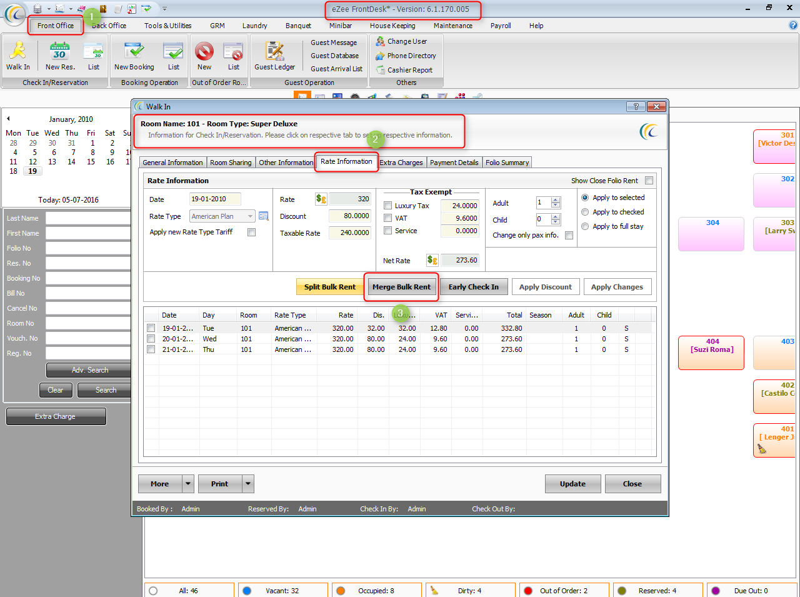Click the Walk In dialog help button

(636, 107)
